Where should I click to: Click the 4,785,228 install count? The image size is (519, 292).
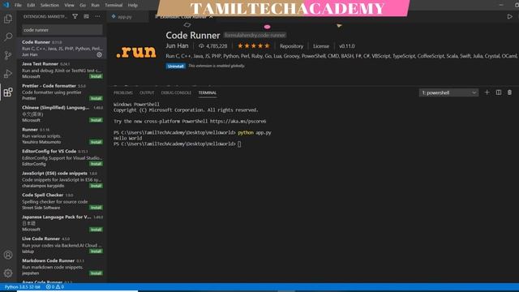click(212, 46)
